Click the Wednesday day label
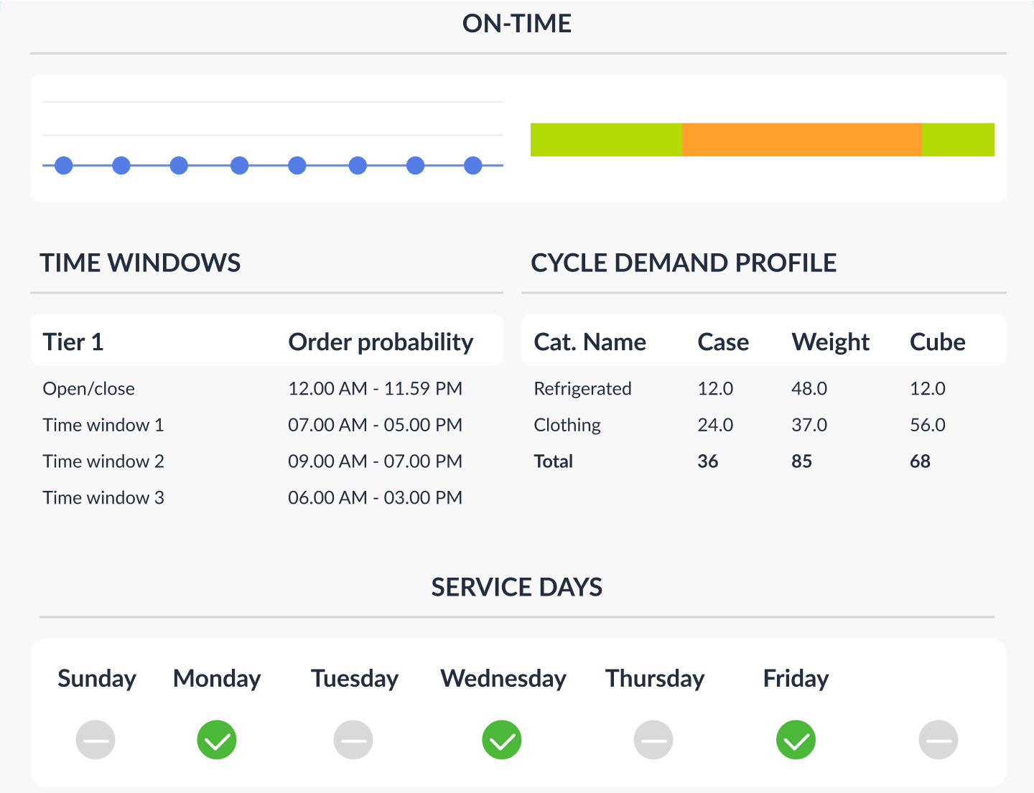The height and width of the screenshot is (793, 1034). coord(503,679)
